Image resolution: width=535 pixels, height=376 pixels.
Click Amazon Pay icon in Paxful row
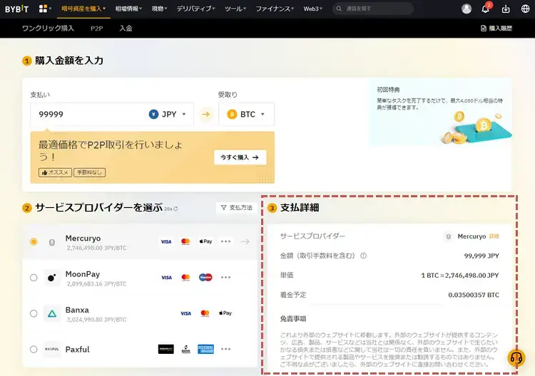(x=165, y=349)
